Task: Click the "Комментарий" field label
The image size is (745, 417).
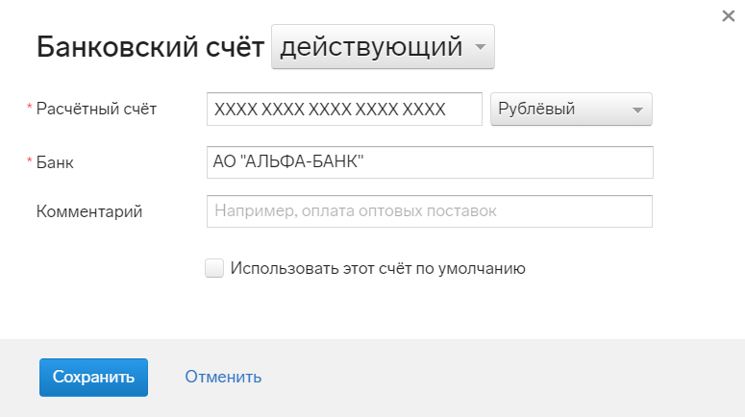Action: coord(89,211)
